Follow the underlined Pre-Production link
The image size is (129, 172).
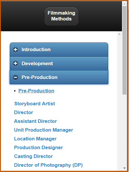point(36,91)
